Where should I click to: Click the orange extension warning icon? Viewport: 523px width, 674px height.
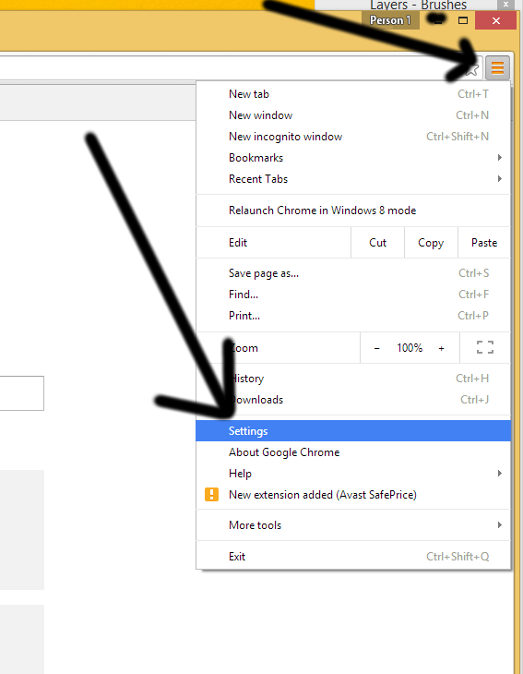pyautogui.click(x=212, y=495)
